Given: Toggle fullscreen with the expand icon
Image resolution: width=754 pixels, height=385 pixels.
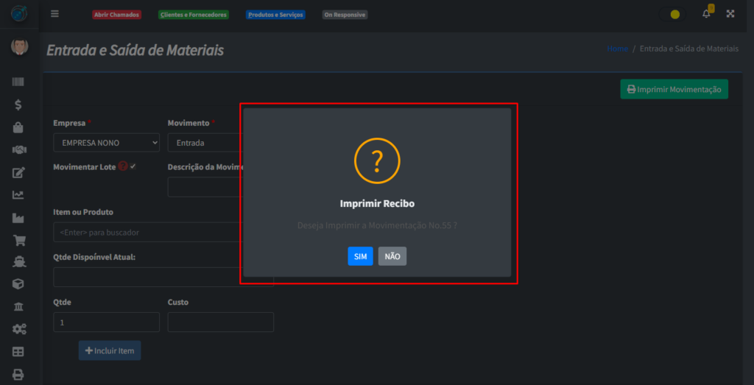Looking at the screenshot, I should tap(730, 14).
